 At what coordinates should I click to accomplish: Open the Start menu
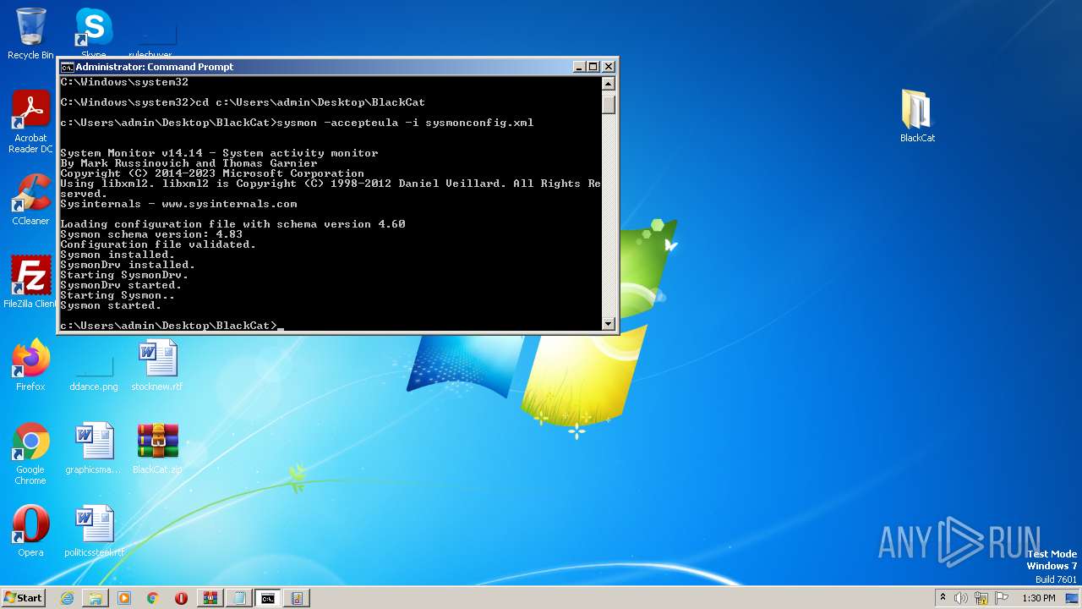(23, 598)
